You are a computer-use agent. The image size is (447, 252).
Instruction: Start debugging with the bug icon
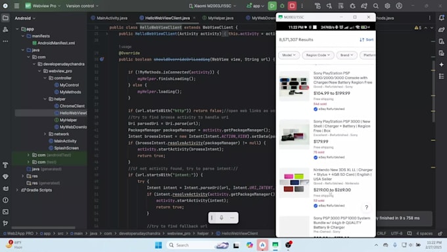(282, 6)
